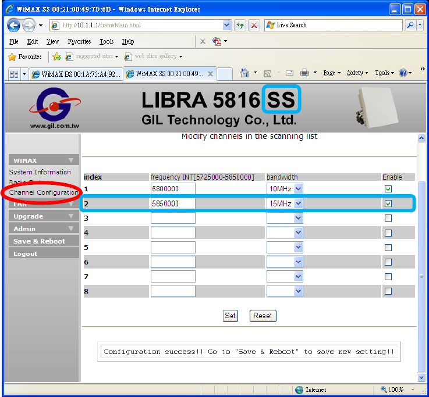
Task: Switch to the WiMAX BS 00:1A:73:A4:92 tab
Action: pos(76,74)
